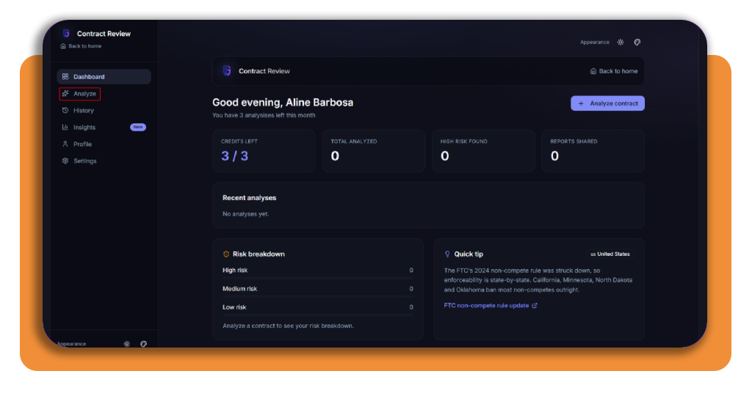
Task: Open the top-right palette theme icon
Action: 637,42
